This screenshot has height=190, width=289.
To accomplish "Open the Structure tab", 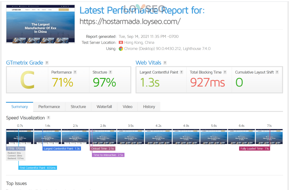I will [78, 107].
